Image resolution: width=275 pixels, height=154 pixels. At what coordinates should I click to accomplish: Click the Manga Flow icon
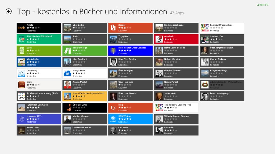tap(67, 73)
